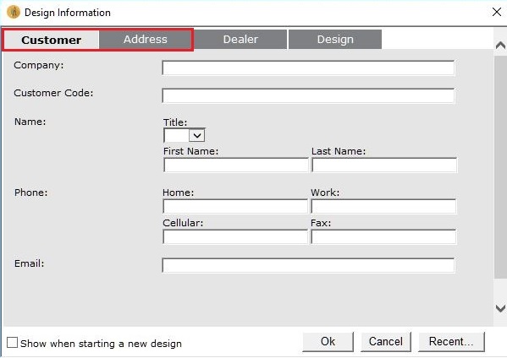Click into the Email field

308,265
